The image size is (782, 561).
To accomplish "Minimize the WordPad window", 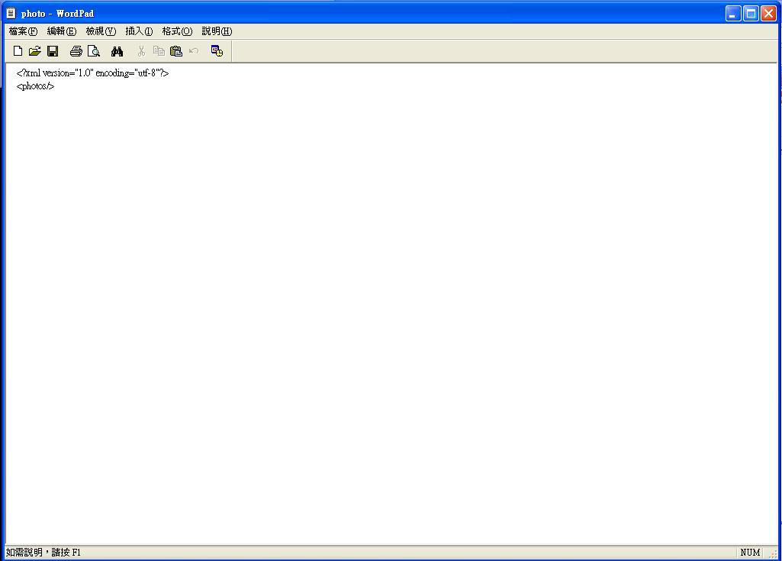I will click(x=732, y=14).
